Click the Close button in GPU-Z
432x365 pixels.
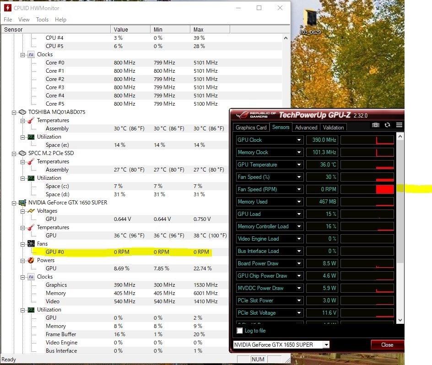point(387,345)
